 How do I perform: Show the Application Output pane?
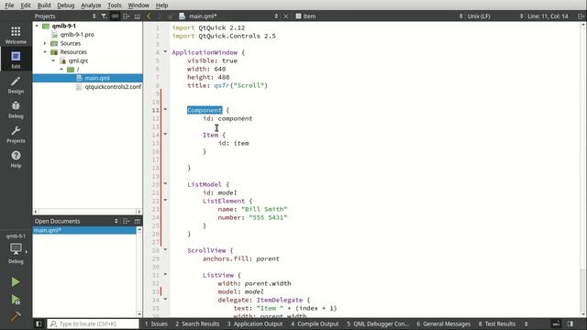(x=255, y=324)
